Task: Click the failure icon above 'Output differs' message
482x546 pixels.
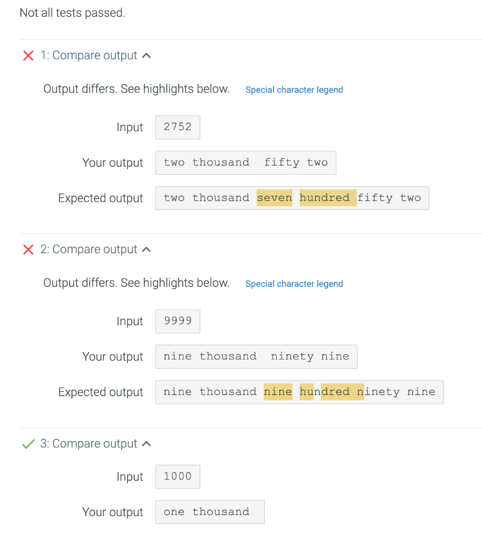Action: pos(28,55)
